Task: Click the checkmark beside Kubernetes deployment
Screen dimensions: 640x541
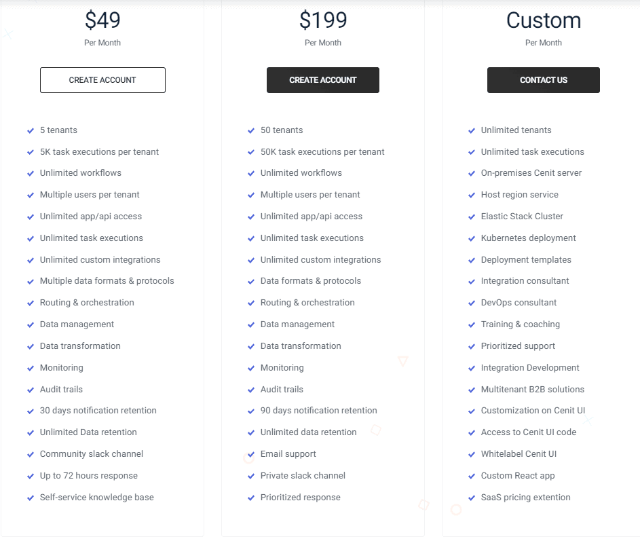Action: 471,238
